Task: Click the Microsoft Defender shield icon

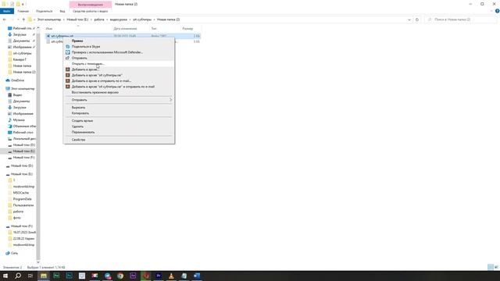Action: tap(68, 52)
